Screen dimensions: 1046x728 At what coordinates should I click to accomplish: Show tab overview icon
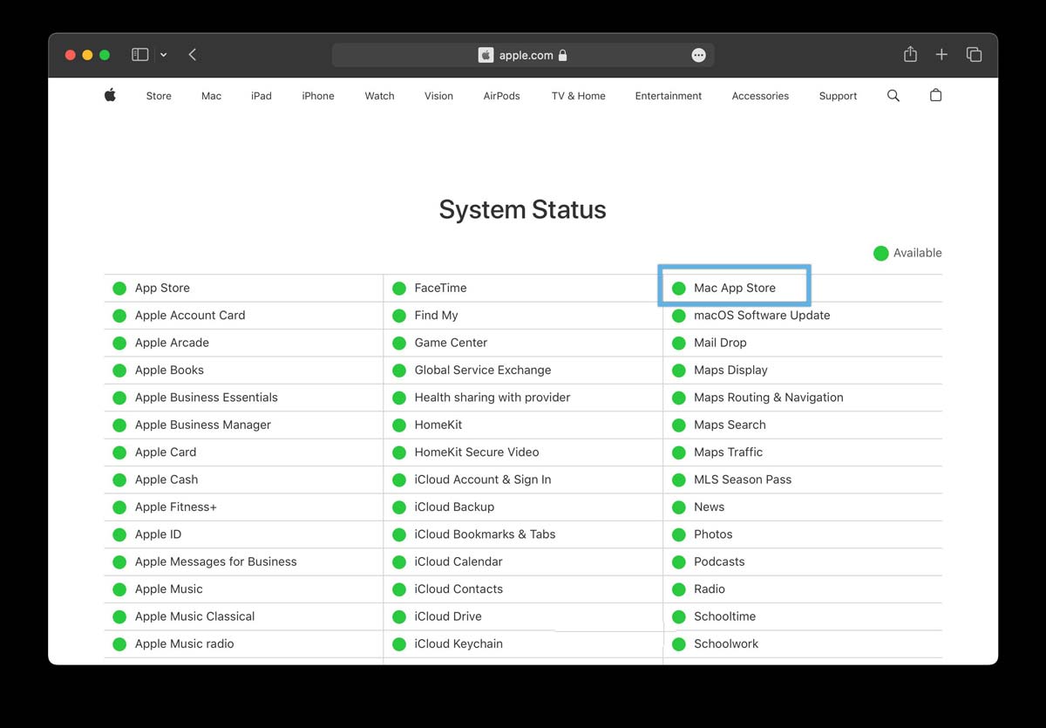[x=974, y=54]
